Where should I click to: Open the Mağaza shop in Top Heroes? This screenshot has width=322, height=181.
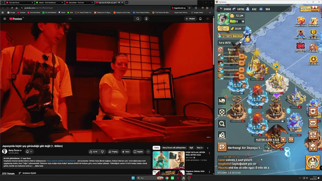(310, 9)
